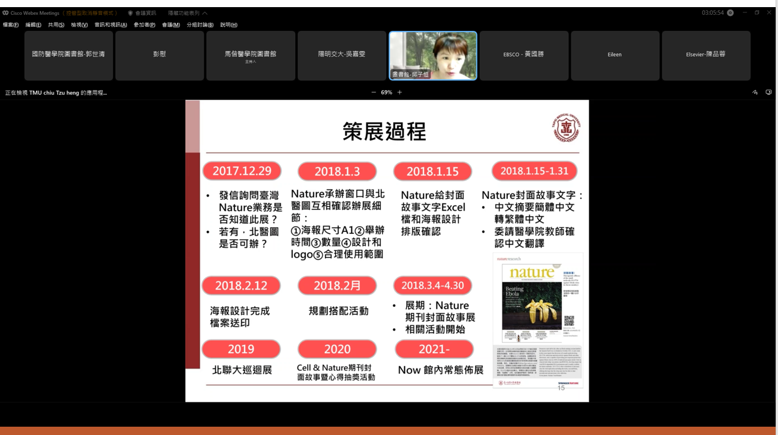Open 會議資訊 meeting info shield icon
778x435 pixels.
[130, 13]
